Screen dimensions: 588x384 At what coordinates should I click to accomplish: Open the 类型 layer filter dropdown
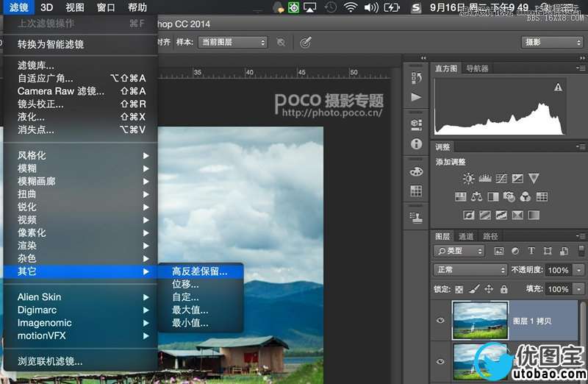pyautogui.click(x=459, y=251)
